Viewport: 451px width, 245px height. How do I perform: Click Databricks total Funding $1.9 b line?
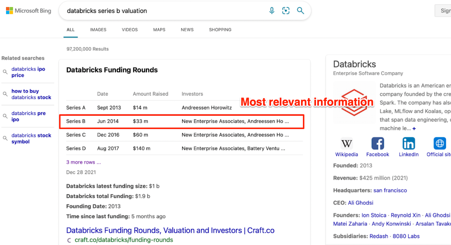(x=108, y=196)
